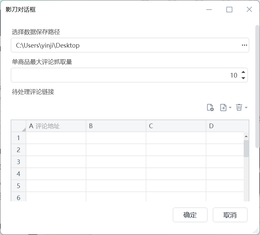The width and height of the screenshot is (260, 235).
Task: Click cell B2 in the table
Action: coord(116,150)
